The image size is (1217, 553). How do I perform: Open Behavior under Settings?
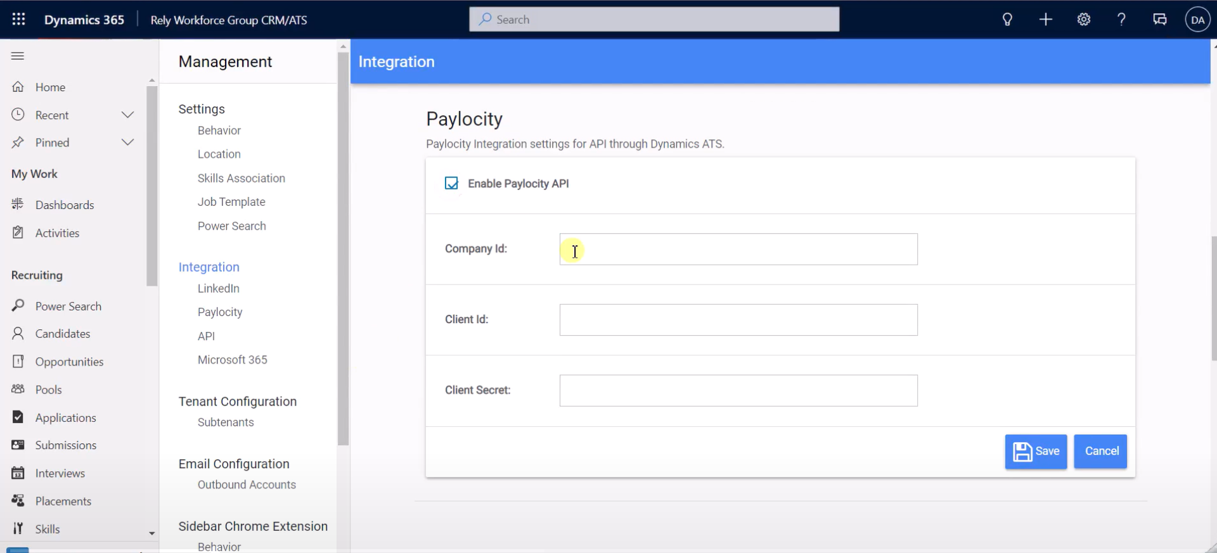click(219, 130)
